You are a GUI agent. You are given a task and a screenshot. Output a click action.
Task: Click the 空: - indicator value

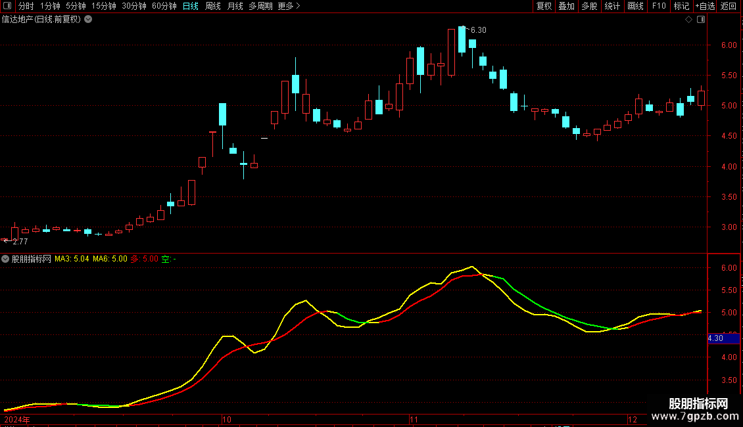(x=169, y=259)
